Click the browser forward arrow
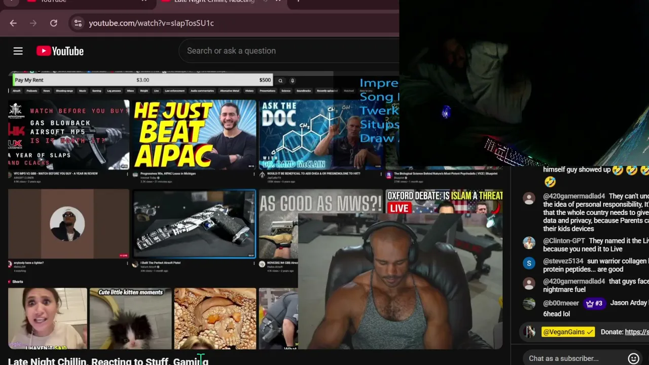The width and height of the screenshot is (649, 365). point(33,23)
